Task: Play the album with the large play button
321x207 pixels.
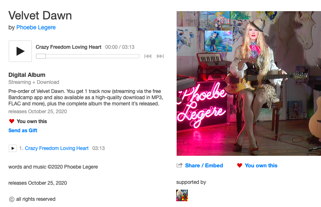Action: click(x=20, y=51)
